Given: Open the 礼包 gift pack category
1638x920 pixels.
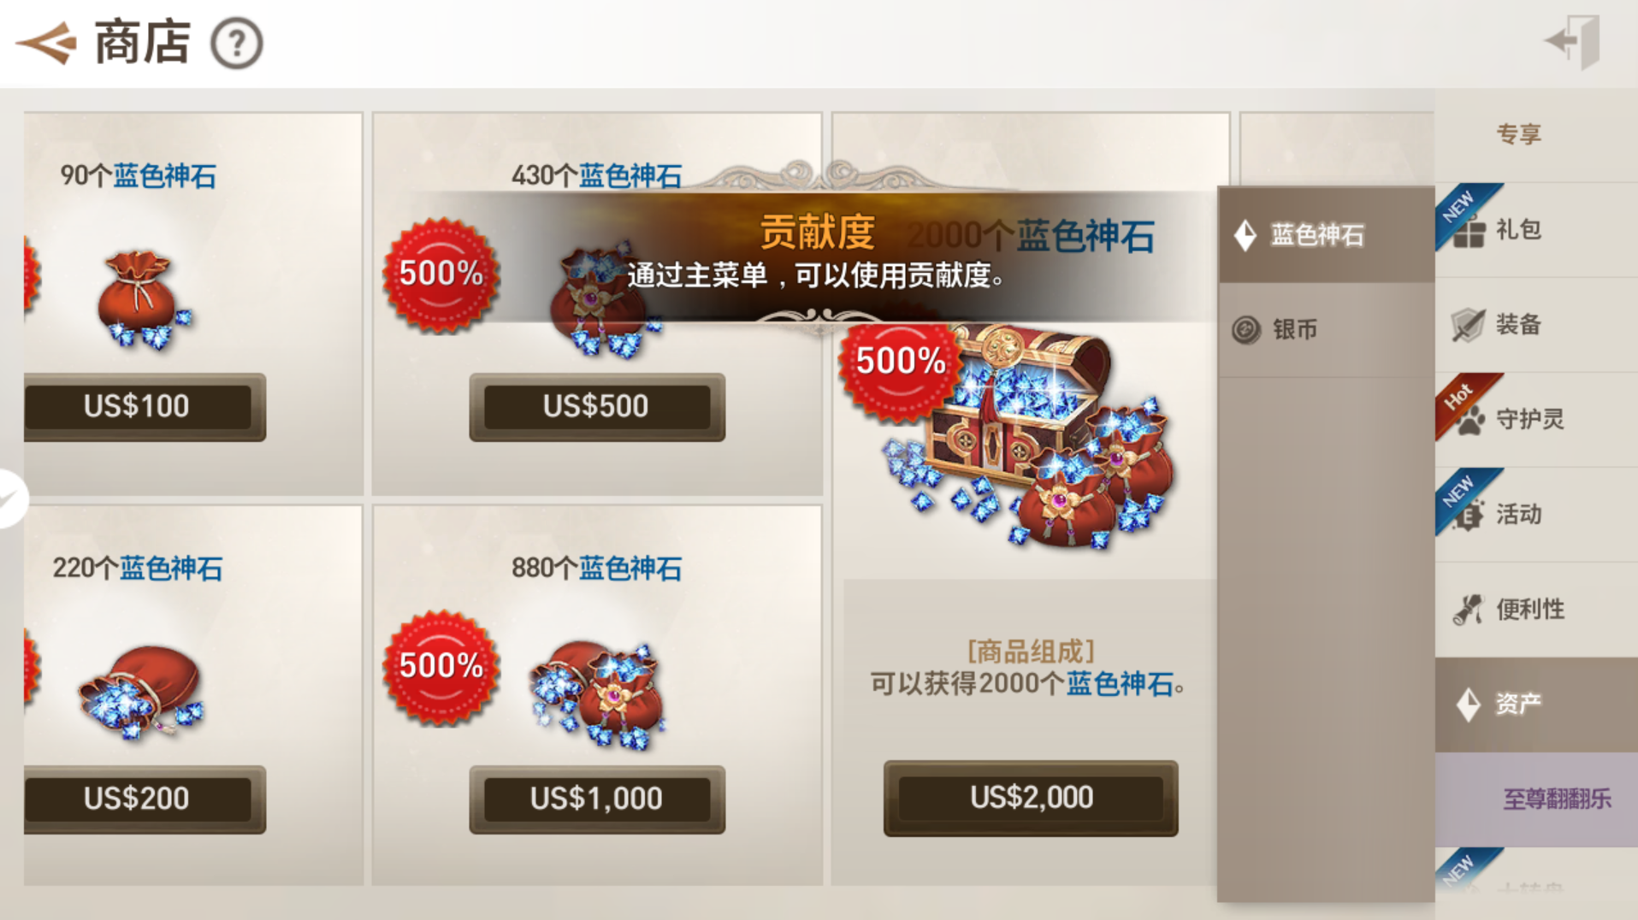Looking at the screenshot, I should pyautogui.click(x=1536, y=230).
